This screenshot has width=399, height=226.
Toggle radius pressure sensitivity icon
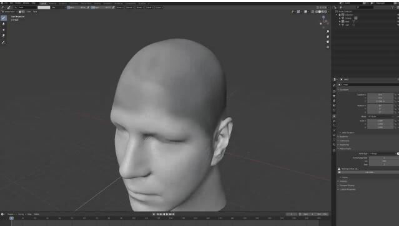click(88, 7)
